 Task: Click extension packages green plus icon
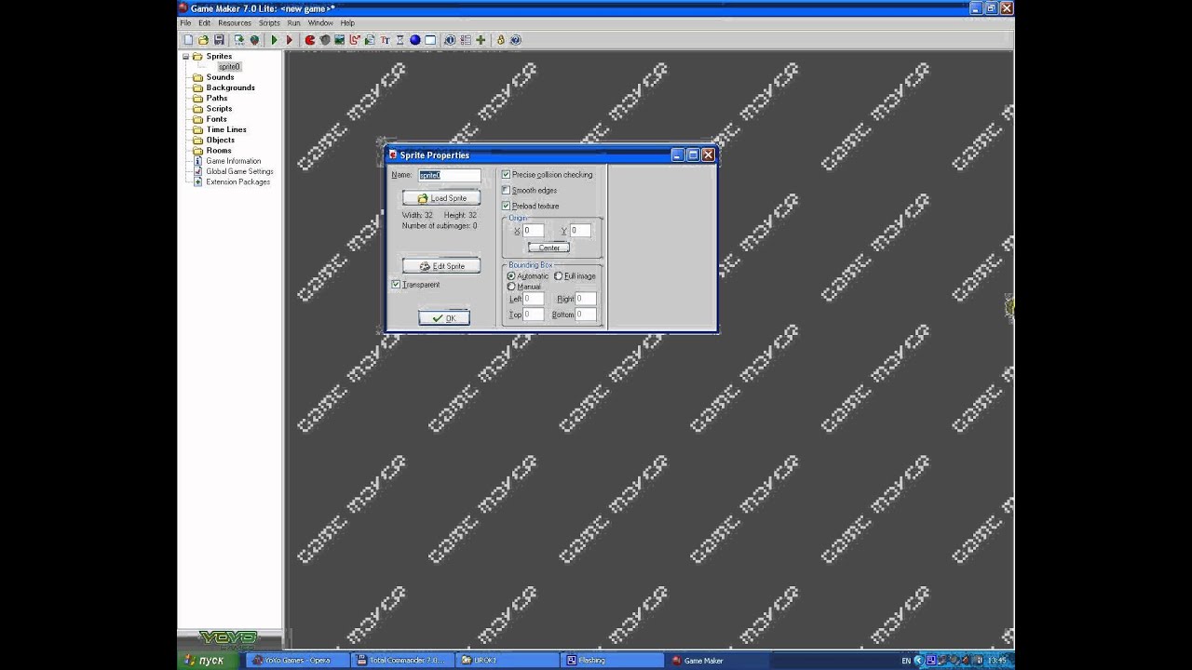481,40
